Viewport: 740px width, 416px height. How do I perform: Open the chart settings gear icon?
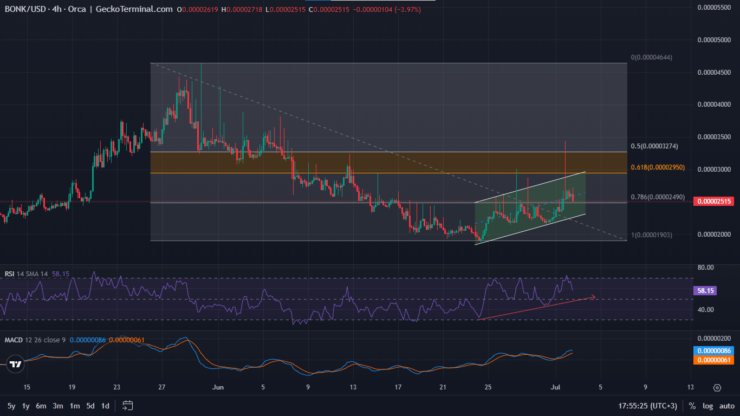pos(717,388)
